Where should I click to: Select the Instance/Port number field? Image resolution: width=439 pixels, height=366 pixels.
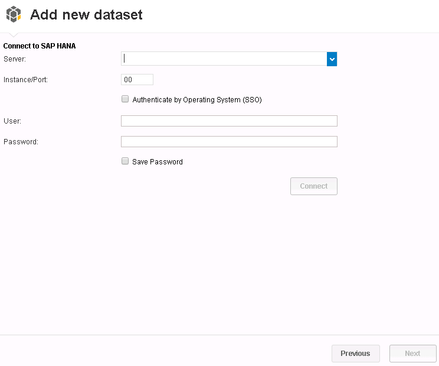(x=137, y=80)
